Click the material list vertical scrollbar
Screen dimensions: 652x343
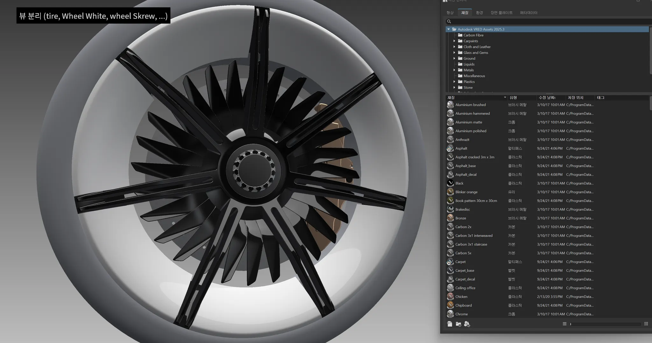point(650,103)
